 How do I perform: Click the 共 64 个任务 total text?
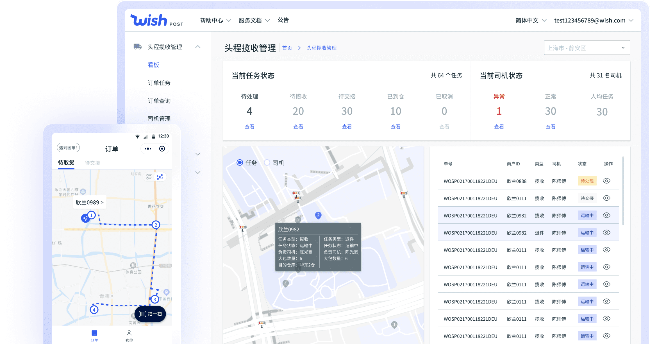[x=446, y=75]
